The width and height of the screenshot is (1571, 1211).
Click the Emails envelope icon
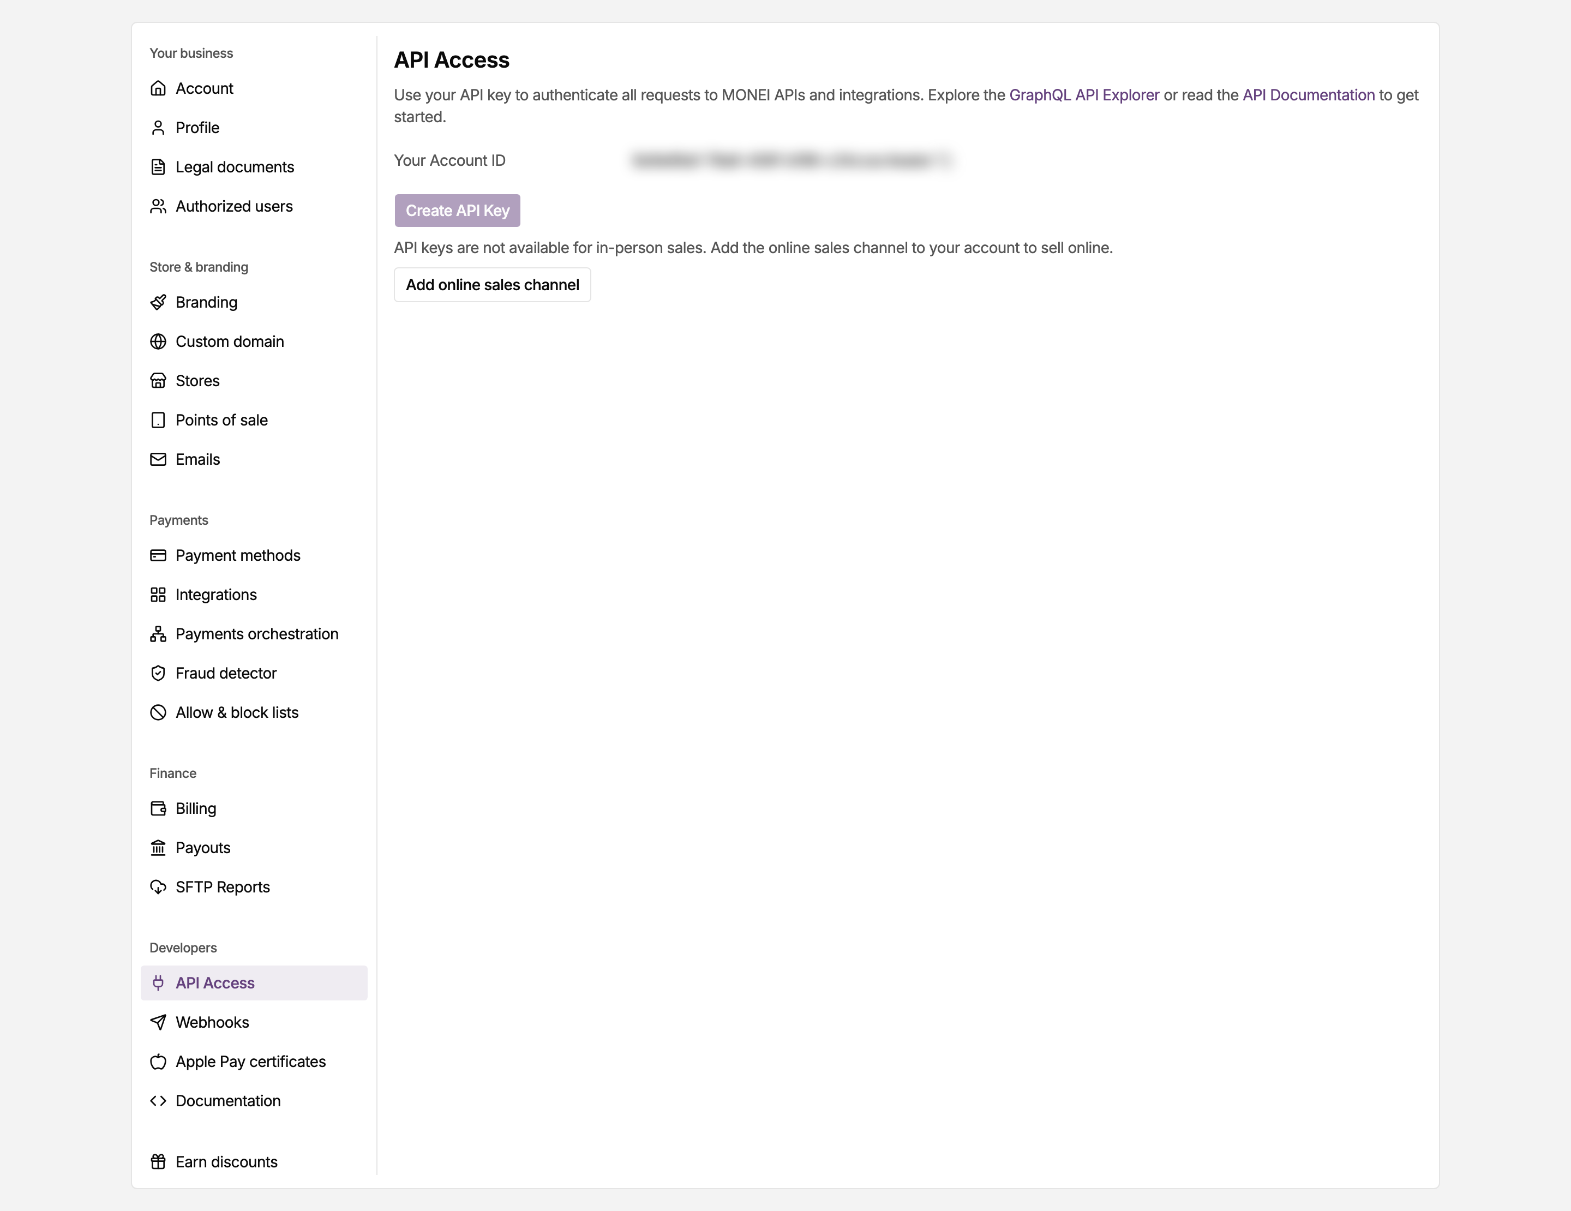(158, 459)
